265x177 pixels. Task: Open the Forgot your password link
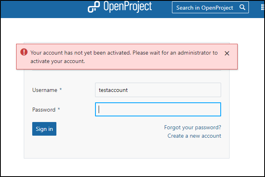(x=193, y=127)
